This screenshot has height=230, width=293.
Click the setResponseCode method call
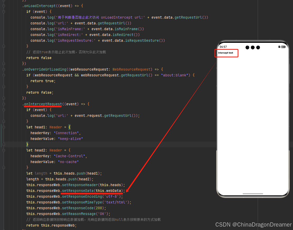78,208
